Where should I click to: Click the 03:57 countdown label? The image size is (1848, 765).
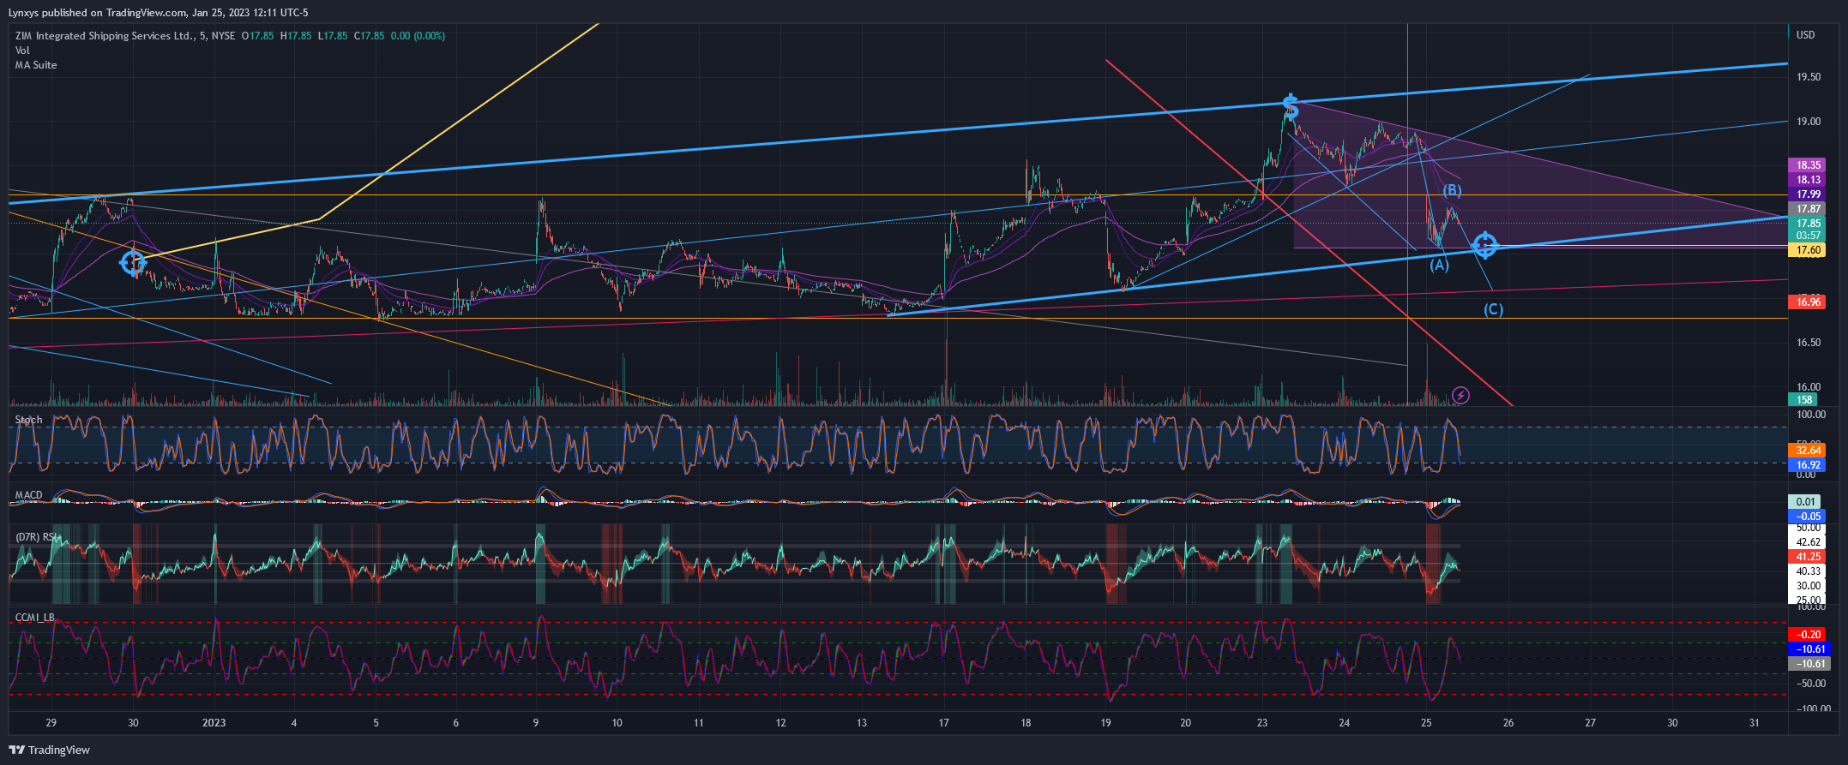[1809, 236]
